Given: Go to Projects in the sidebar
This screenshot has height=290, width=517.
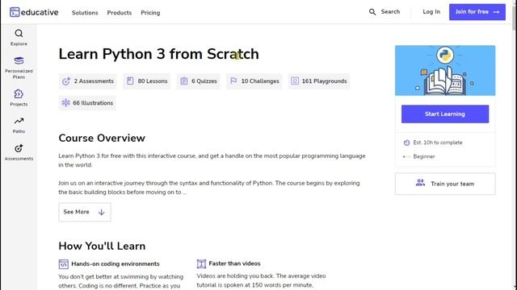Looking at the screenshot, I should 19,97.
